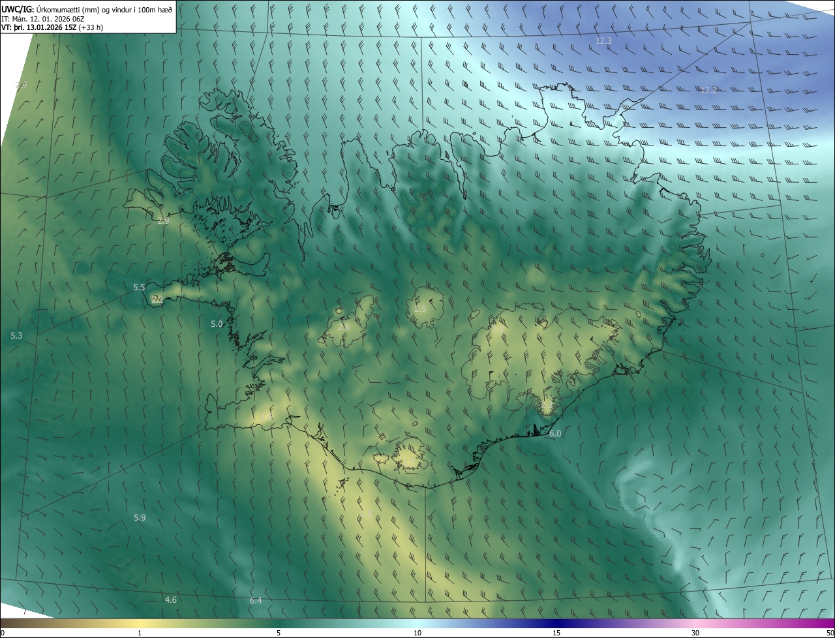Viewport: 835px width, 638px height.
Task: Click the "50" tick on the colour scale
Action: [829, 633]
